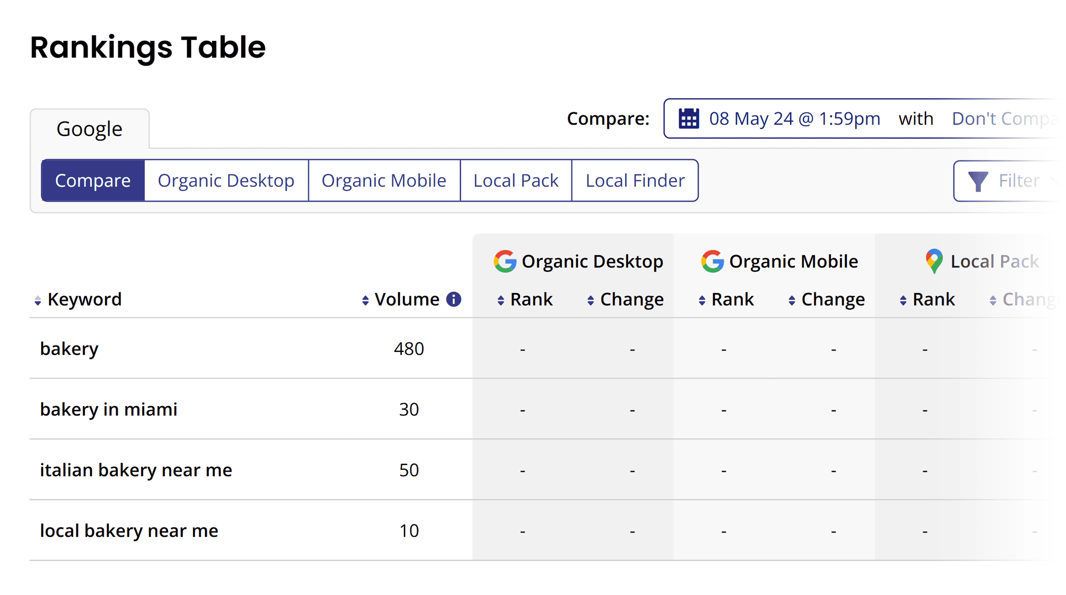This screenshot has height=595, width=1066.
Task: Click the sort arrows beside Organic Desktop Rank
Action: tap(501, 299)
